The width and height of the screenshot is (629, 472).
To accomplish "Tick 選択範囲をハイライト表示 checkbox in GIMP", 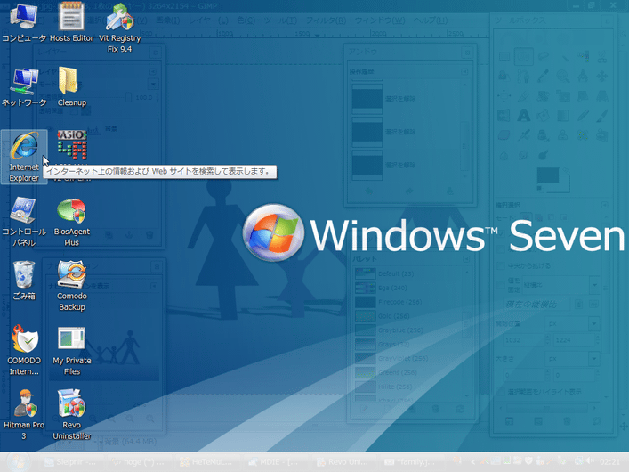I will pos(501,392).
